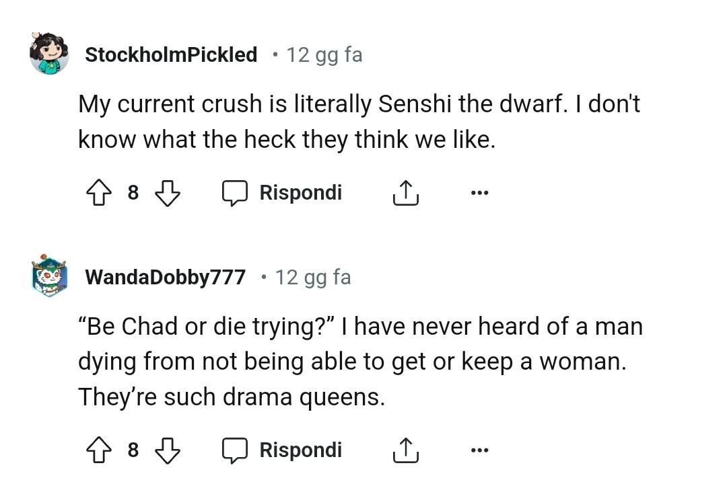The width and height of the screenshot is (727, 486).
Task: Visit the WandaDobby777 username link
Action: pyautogui.click(x=165, y=277)
